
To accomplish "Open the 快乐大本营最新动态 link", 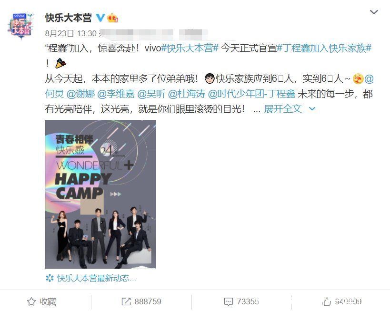I will click(x=97, y=278).
